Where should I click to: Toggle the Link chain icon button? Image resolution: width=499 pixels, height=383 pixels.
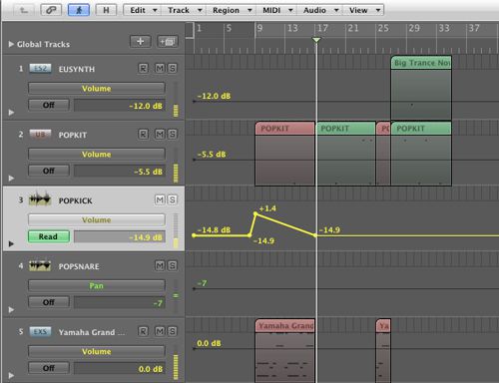pos(51,10)
